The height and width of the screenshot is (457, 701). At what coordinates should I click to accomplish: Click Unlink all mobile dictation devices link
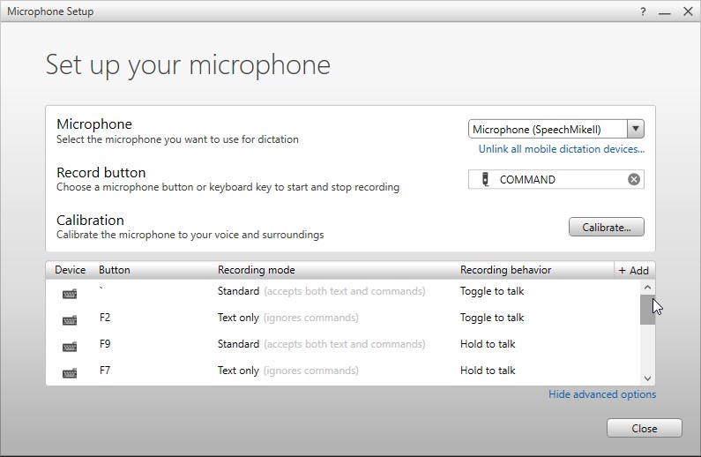tap(561, 149)
